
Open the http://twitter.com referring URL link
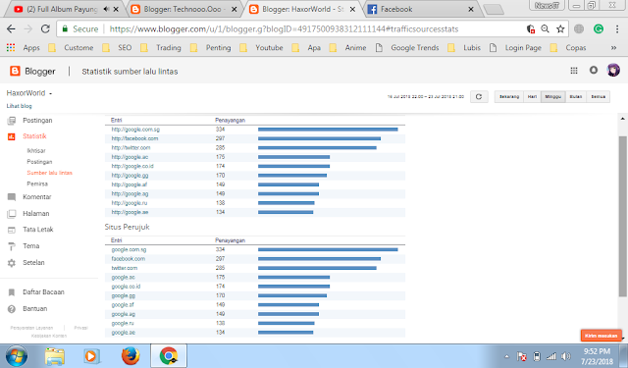pyautogui.click(x=131, y=148)
